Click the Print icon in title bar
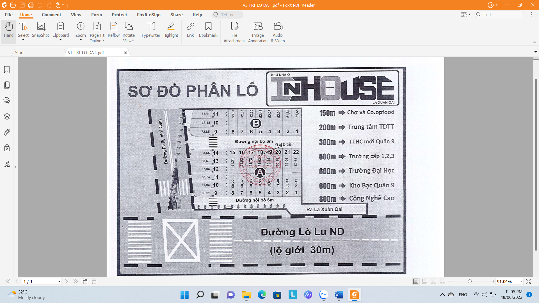The height and width of the screenshot is (303, 539). (x=31, y=5)
